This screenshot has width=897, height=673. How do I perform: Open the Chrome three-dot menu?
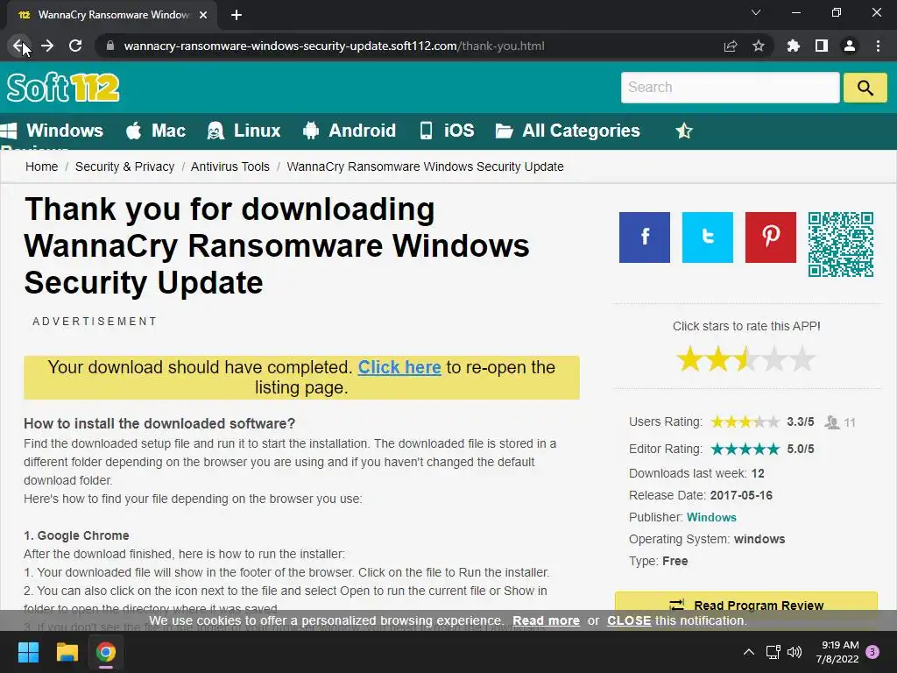pyautogui.click(x=878, y=46)
